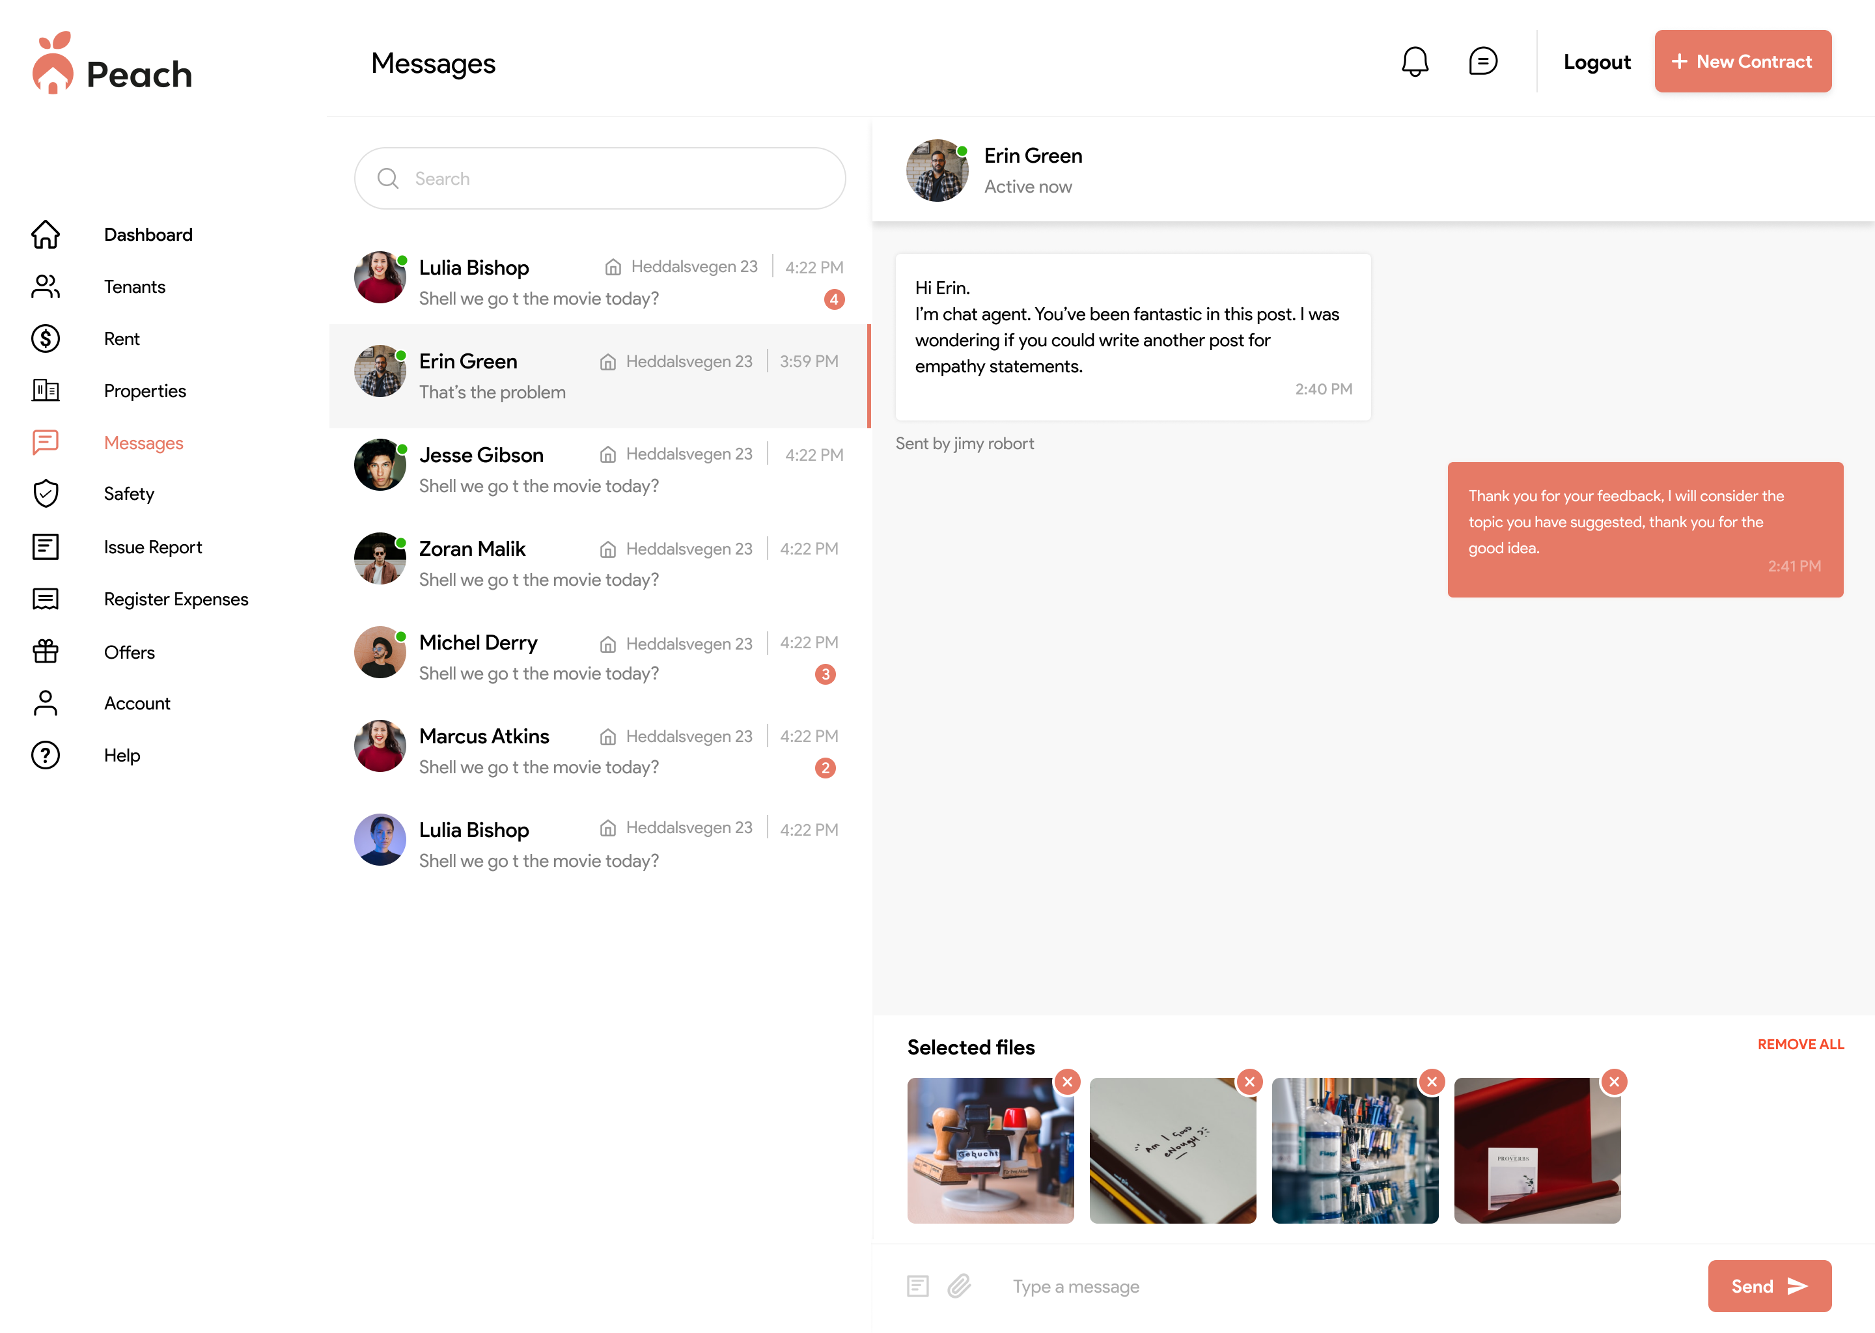Click REMOVE ALL link
Viewport: 1875px width, 1333px height.
point(1799,1044)
